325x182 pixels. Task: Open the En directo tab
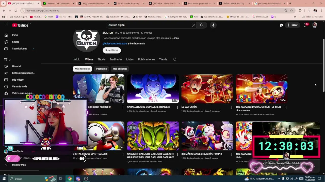tap(116, 59)
